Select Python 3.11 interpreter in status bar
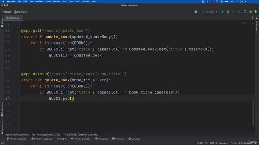This screenshot has width=259, height=145. click(241, 143)
